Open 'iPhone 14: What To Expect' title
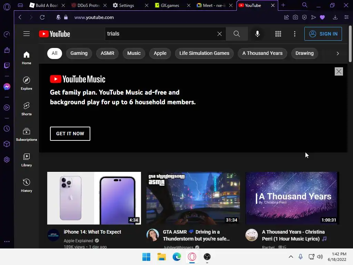353x265 pixels. 92,232
